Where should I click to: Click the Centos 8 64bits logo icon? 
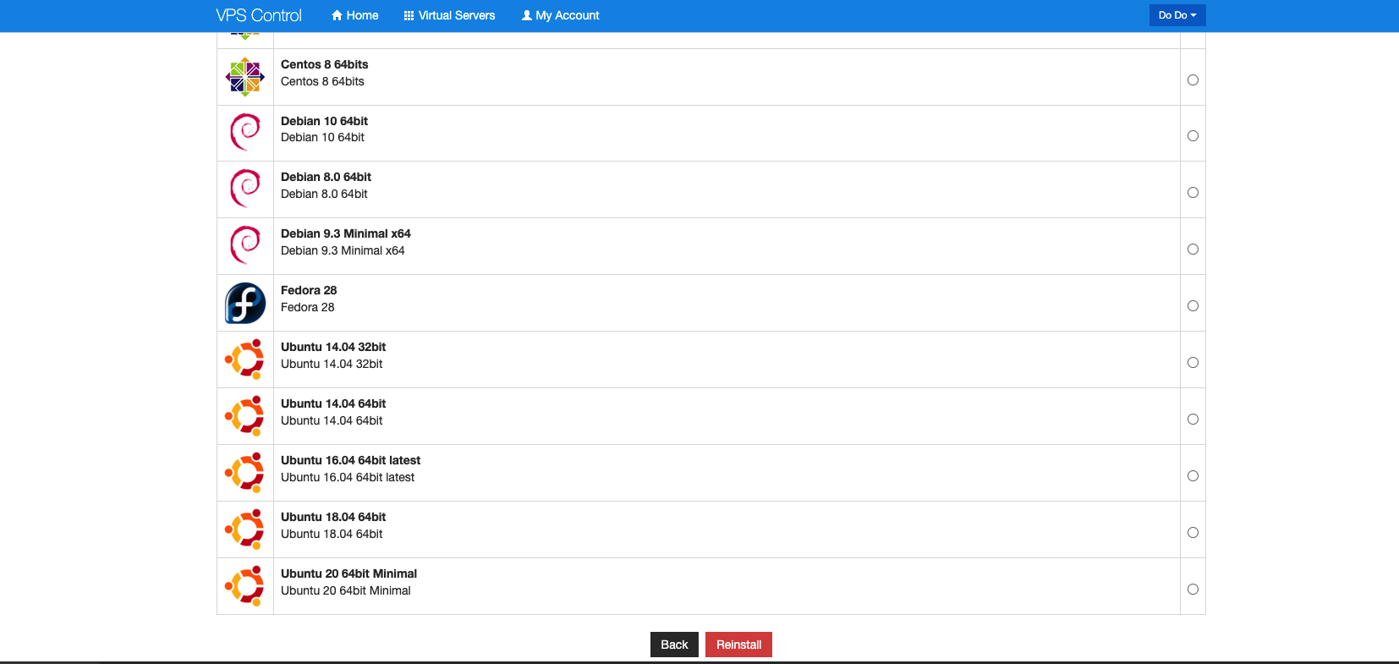(245, 77)
